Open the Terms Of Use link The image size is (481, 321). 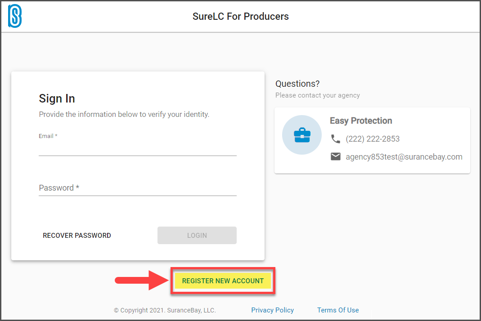point(338,310)
